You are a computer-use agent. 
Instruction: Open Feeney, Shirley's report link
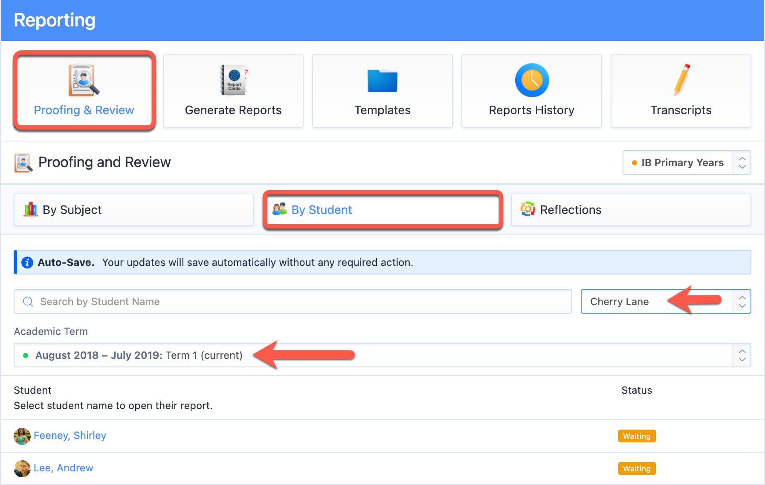pos(70,436)
